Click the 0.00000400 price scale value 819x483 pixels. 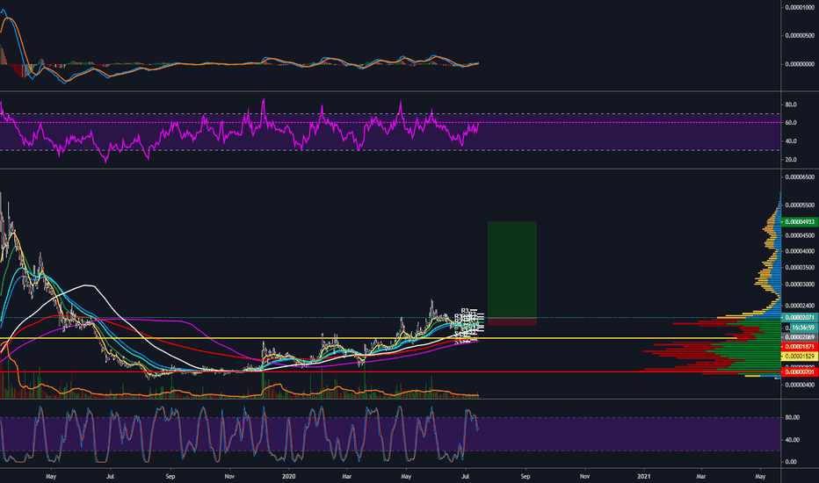tap(800, 385)
